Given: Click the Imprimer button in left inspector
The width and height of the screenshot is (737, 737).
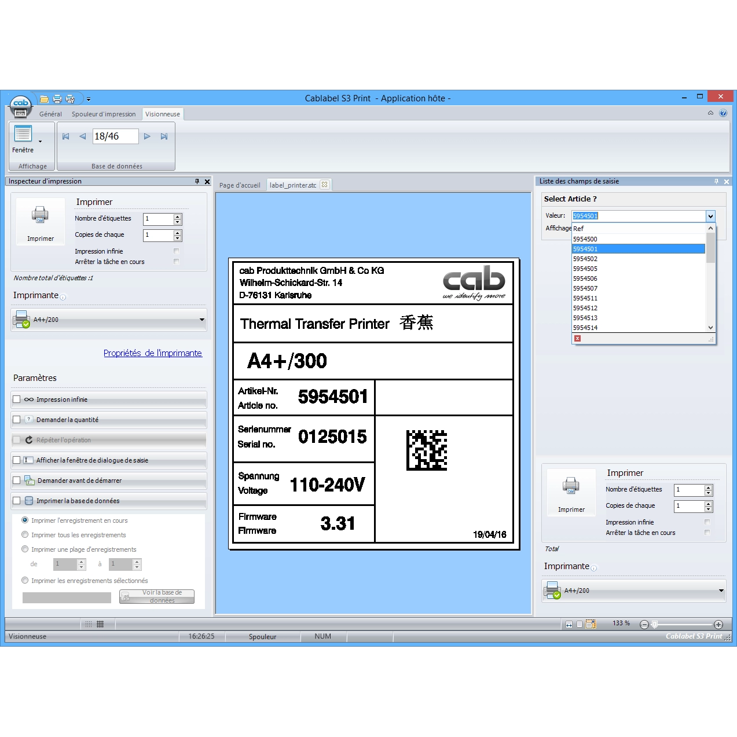Looking at the screenshot, I should pos(40,222).
